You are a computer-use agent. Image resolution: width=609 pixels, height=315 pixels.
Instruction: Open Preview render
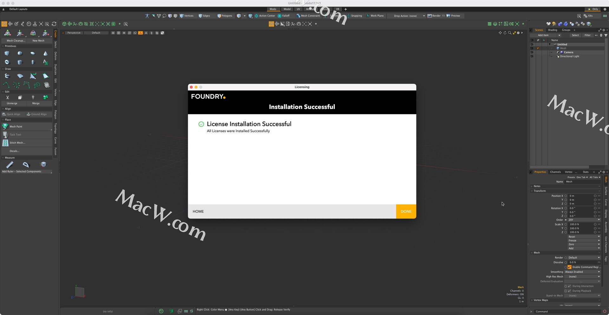coord(453,16)
